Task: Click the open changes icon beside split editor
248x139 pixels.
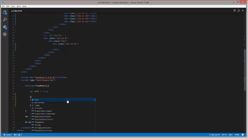Action: point(239,10)
